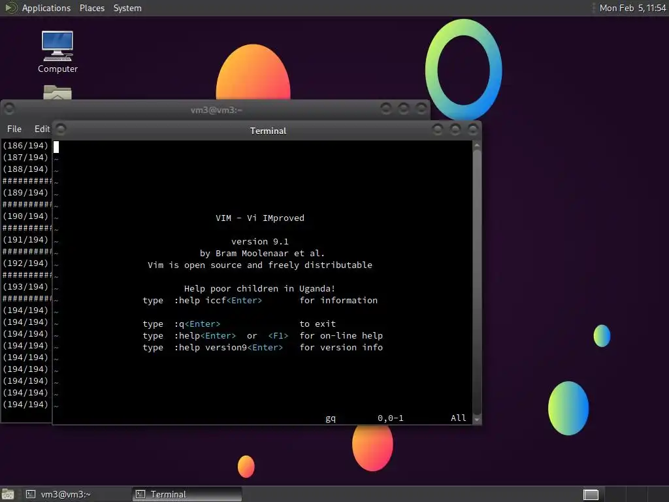Click the Terminal vertical scrollbar thumb
The width and height of the screenshot is (669, 502).
point(477,282)
